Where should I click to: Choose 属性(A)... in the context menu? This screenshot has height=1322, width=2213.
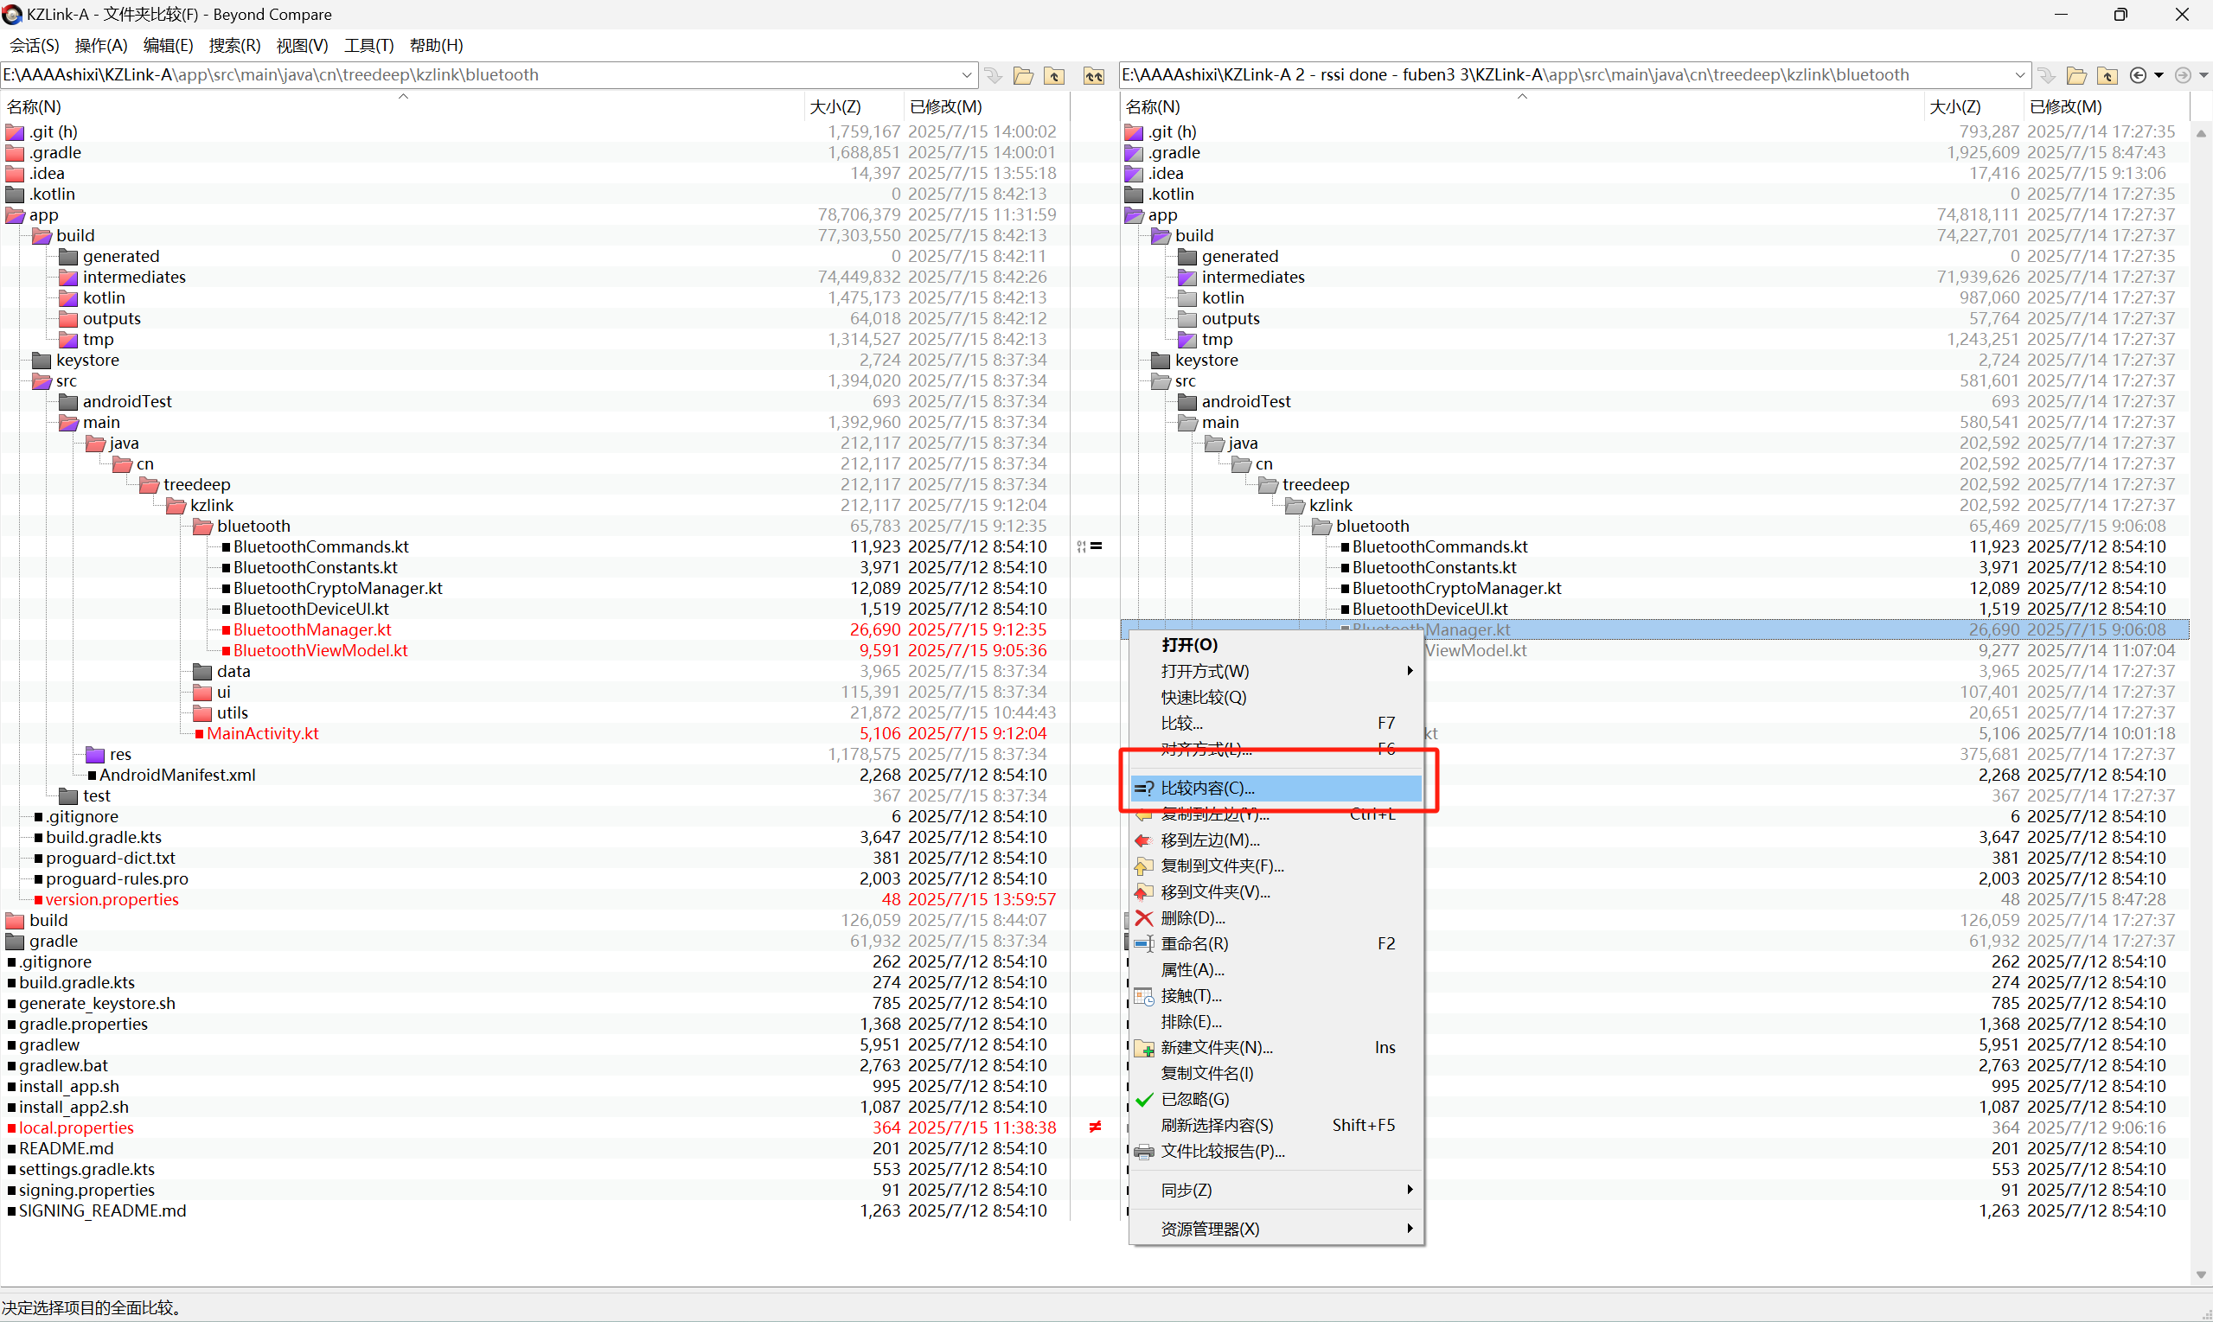pyautogui.click(x=1275, y=968)
